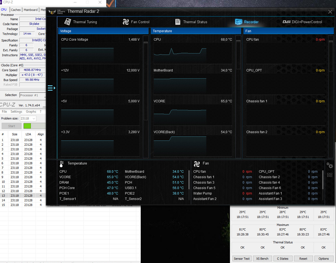Expand the left sidebar menu arrow
This screenshot has height=263, width=336.
pos(51,88)
